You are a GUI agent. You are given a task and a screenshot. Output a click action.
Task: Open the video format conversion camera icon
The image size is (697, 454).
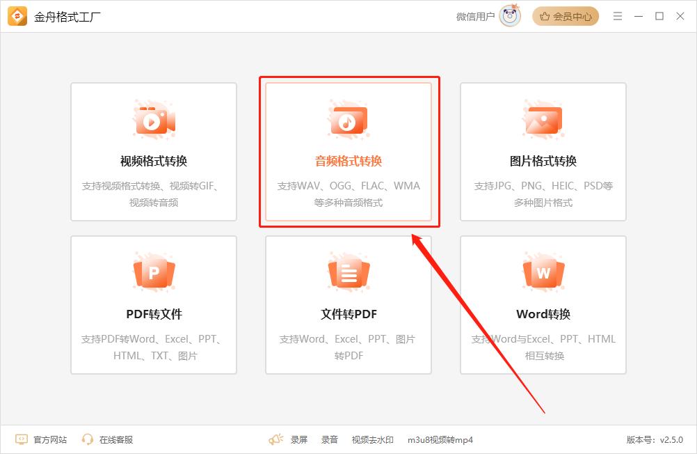pyautogui.click(x=154, y=120)
